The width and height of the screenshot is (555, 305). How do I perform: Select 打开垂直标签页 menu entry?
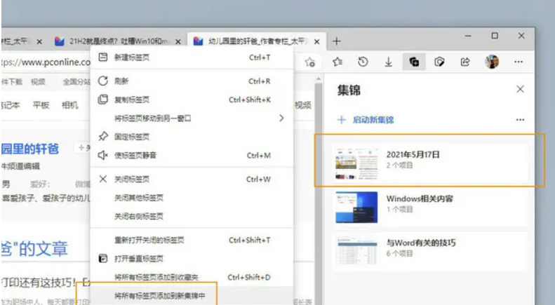192,259
